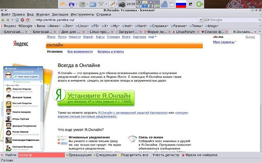Open the camera screenshot tool in panel
262x163 pixels.
(122, 4)
